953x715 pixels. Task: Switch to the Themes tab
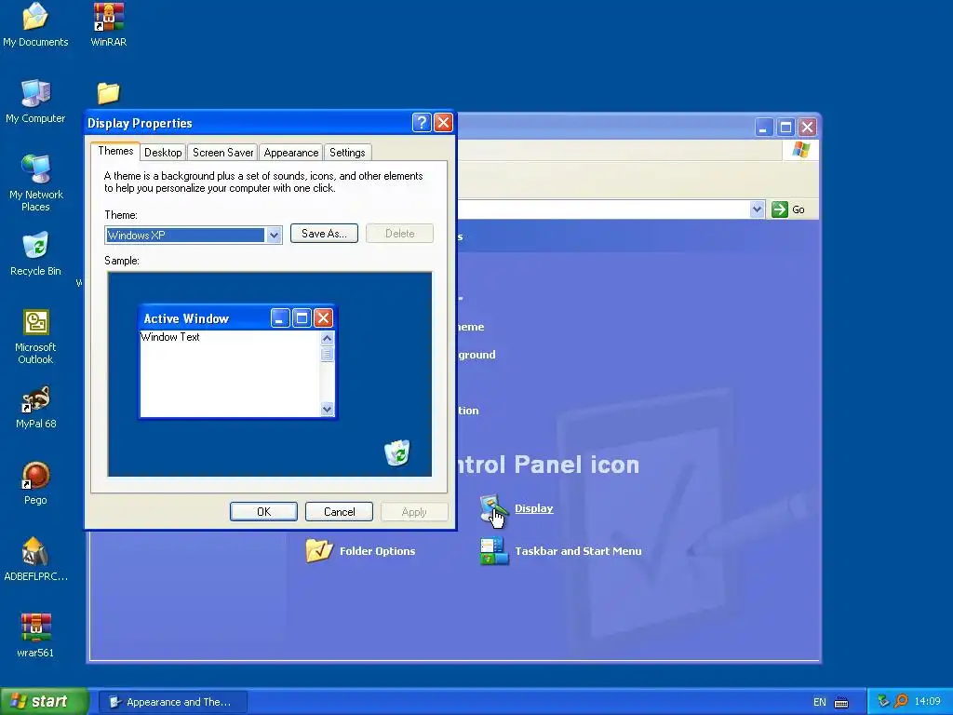tap(115, 152)
